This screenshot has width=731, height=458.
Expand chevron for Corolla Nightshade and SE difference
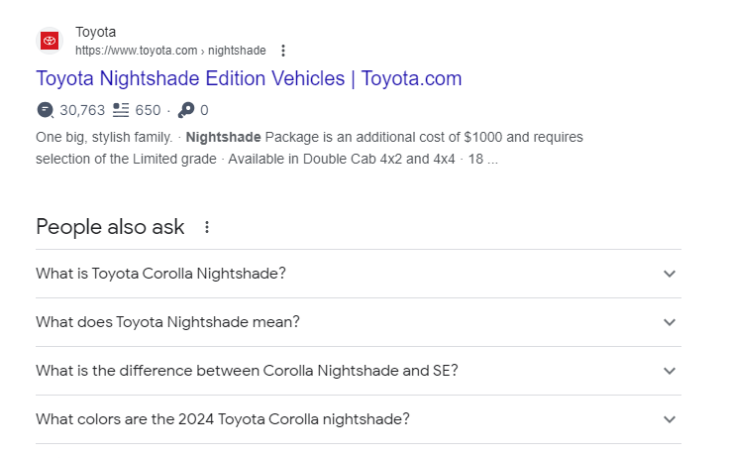670,371
